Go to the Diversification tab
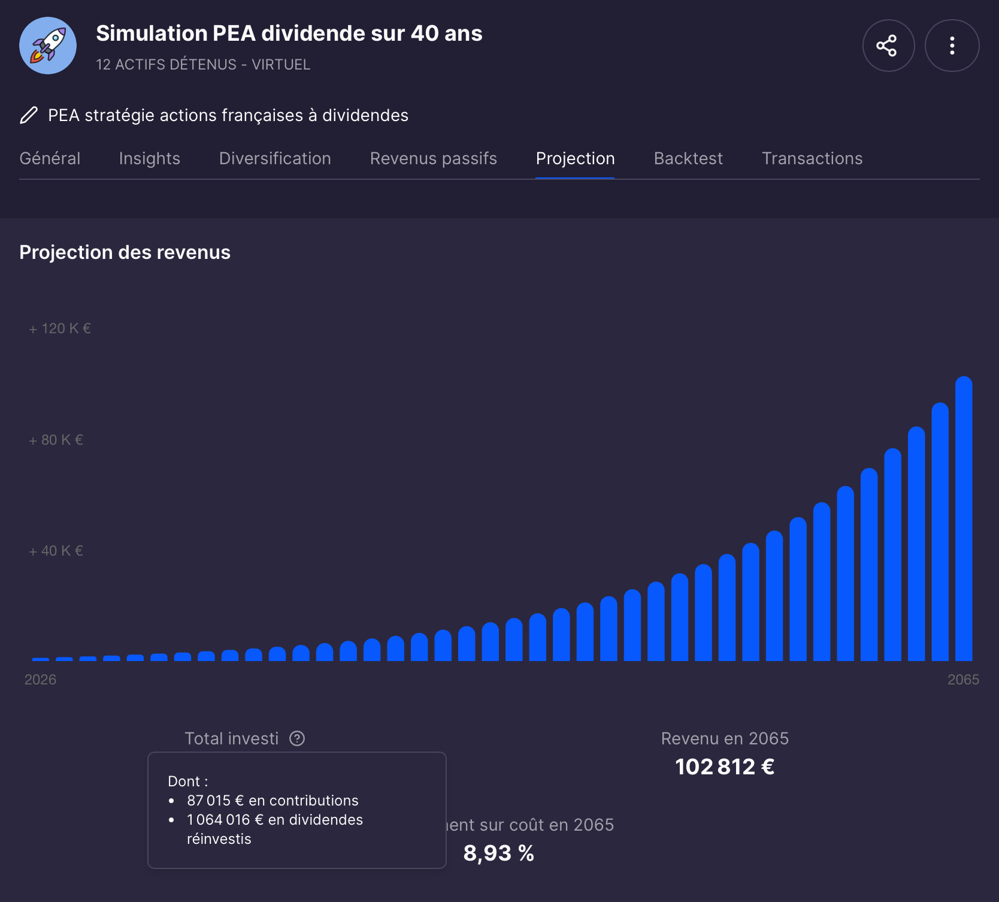 [275, 158]
